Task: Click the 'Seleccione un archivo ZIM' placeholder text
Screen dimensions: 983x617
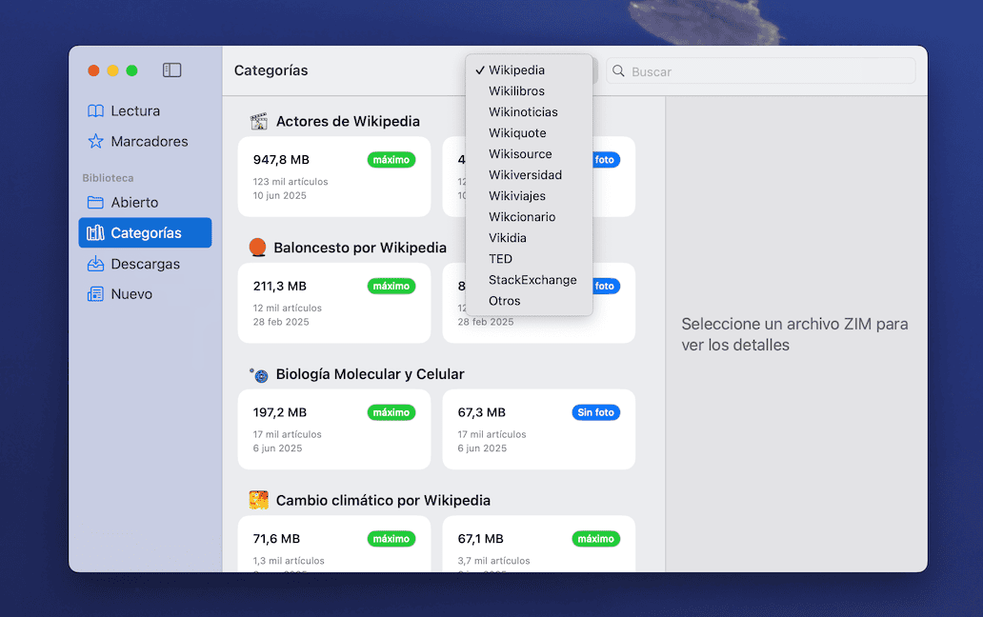Action: pyautogui.click(x=793, y=334)
